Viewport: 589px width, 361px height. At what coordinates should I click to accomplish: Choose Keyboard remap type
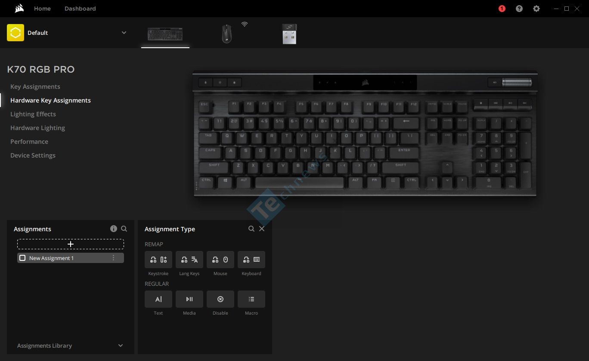pos(251,260)
